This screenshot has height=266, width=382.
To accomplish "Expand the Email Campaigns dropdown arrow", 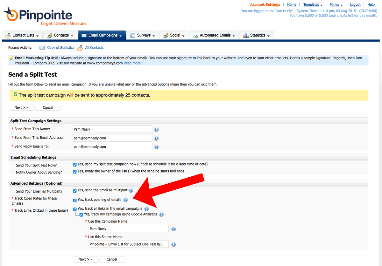I will 121,36.
